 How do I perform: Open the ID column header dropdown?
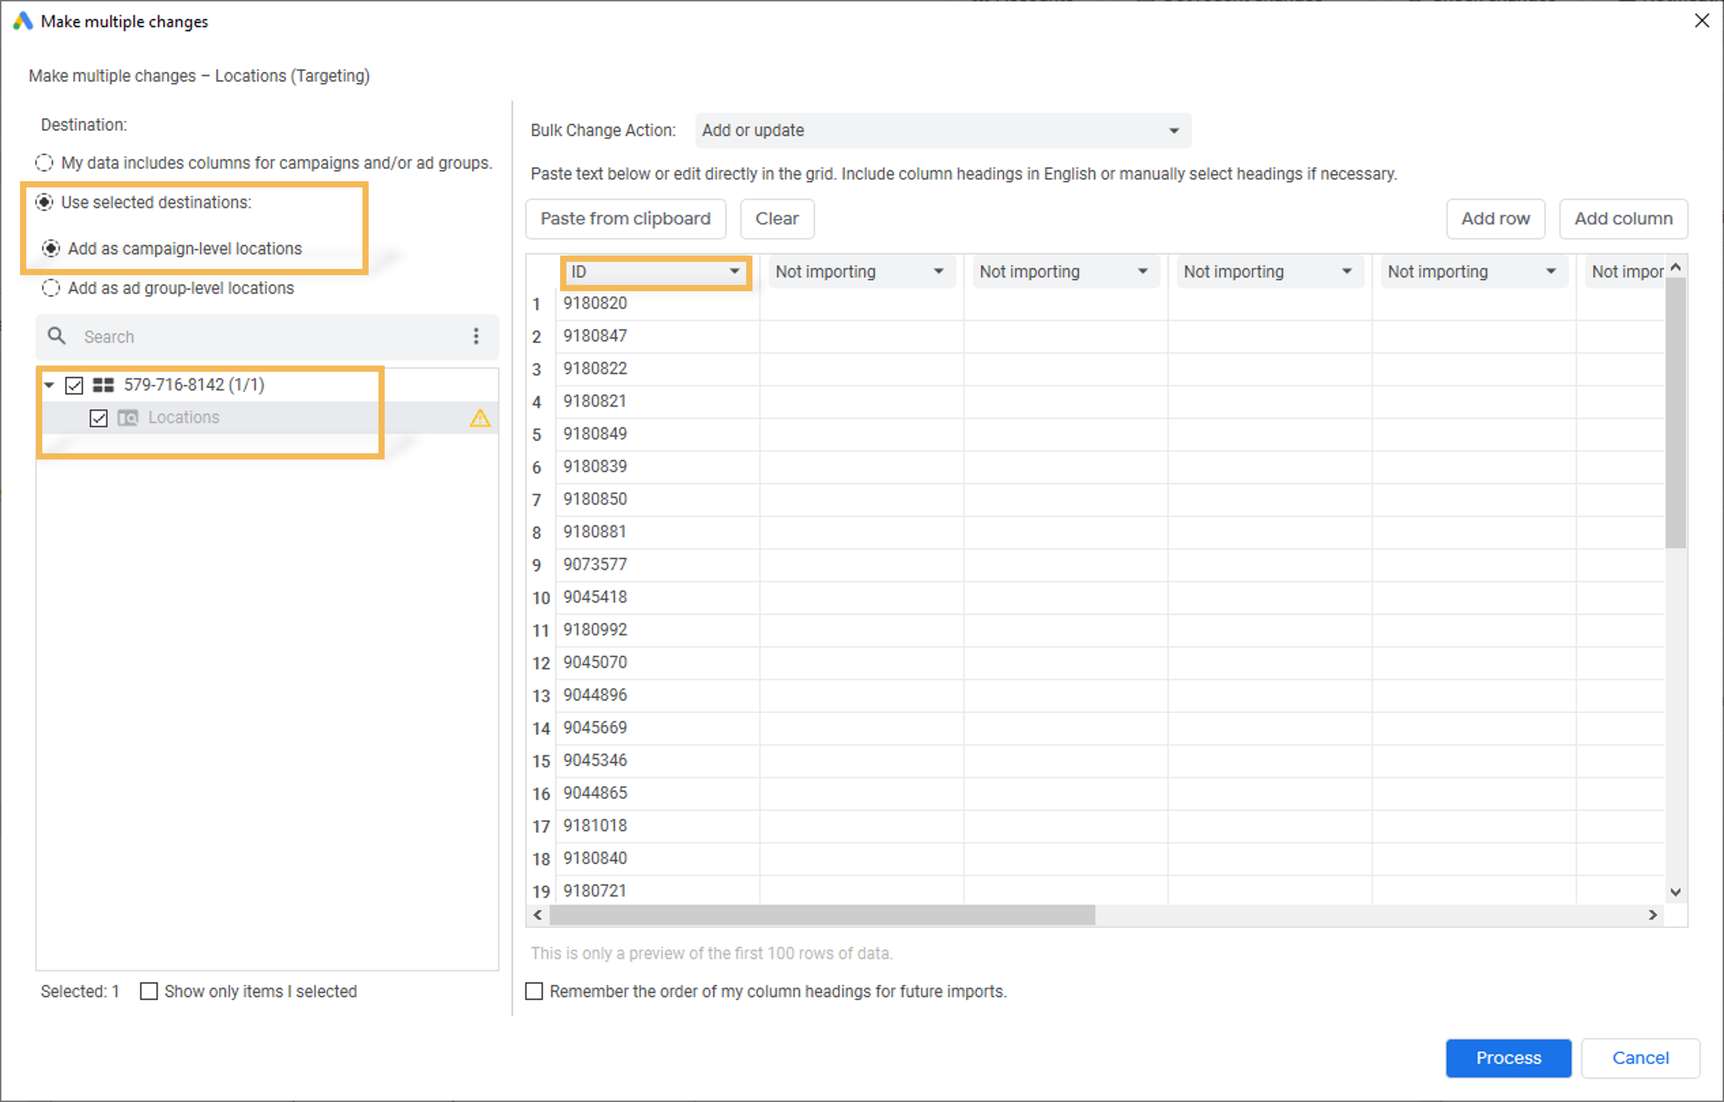tap(735, 272)
